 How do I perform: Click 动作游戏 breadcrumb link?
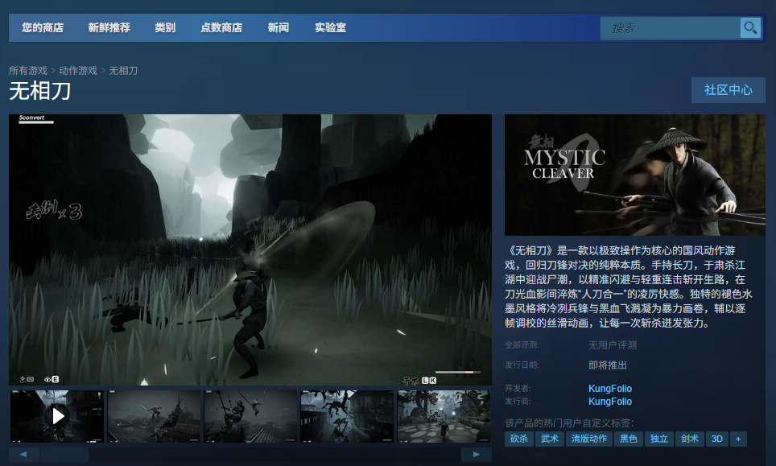click(x=78, y=71)
